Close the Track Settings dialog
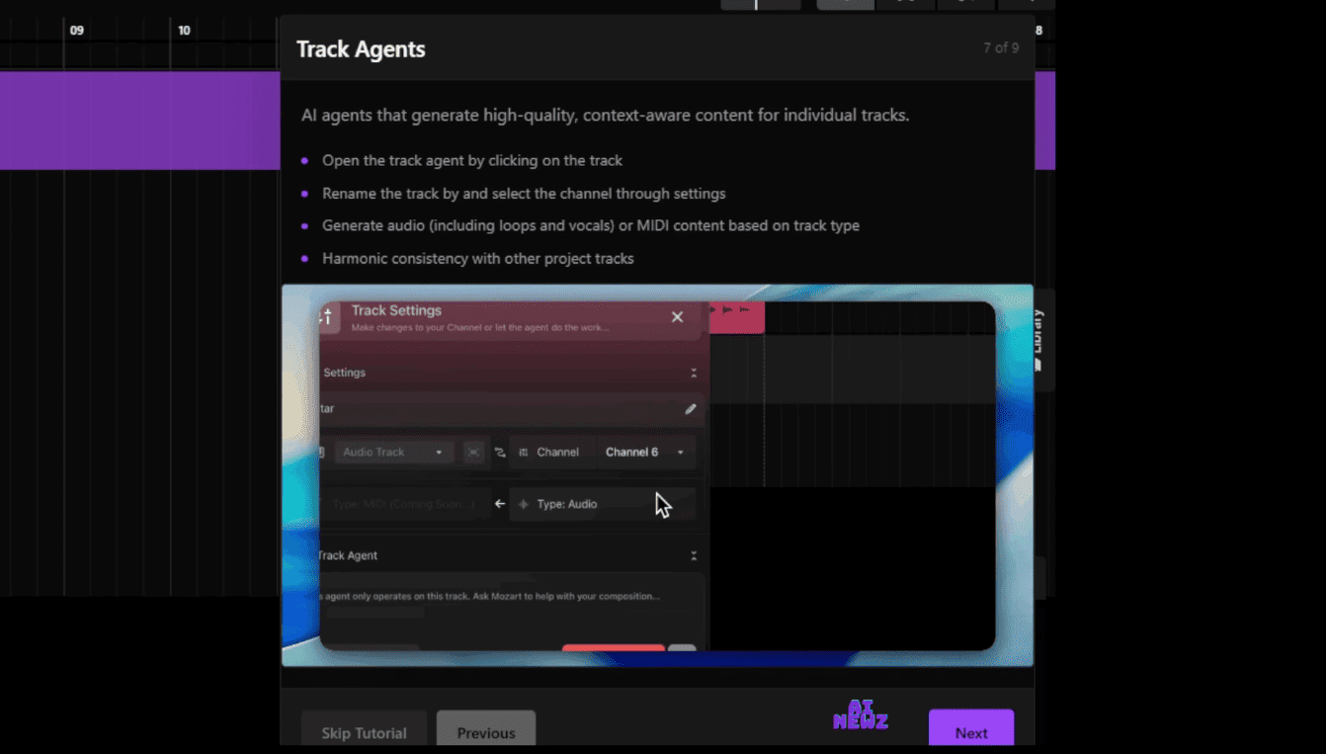 677,316
